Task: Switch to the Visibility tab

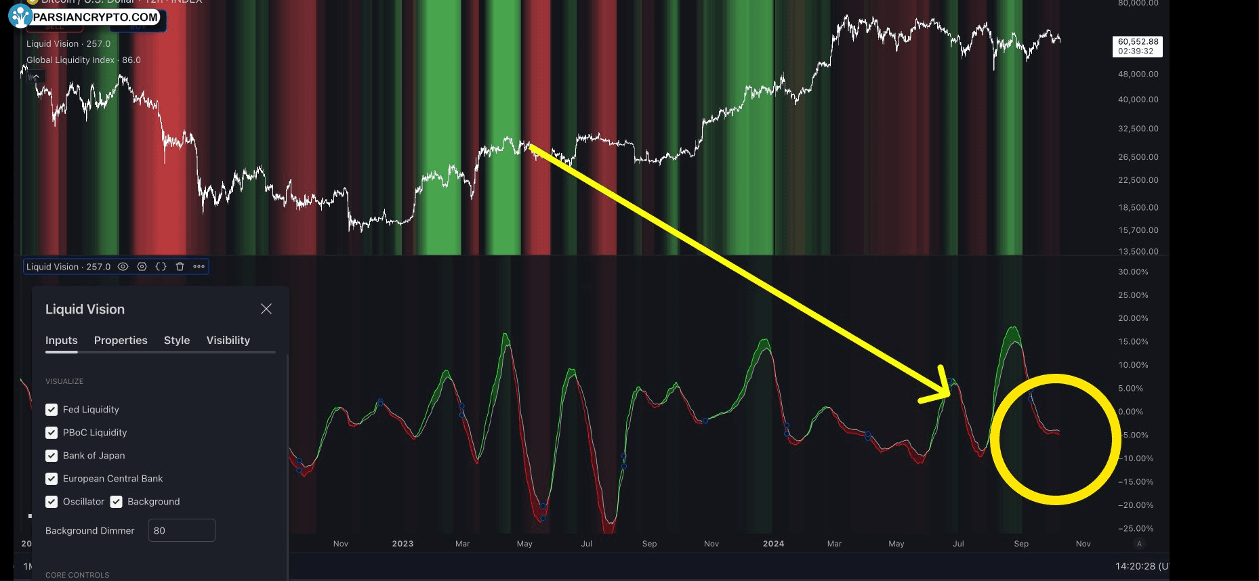Action: pos(228,340)
